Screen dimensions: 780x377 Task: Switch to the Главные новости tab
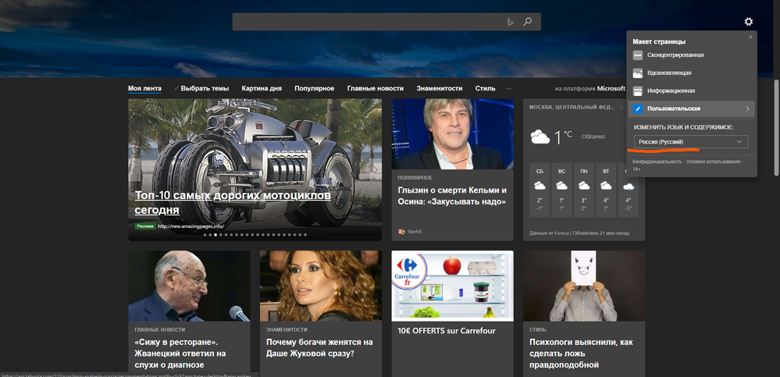tap(375, 88)
